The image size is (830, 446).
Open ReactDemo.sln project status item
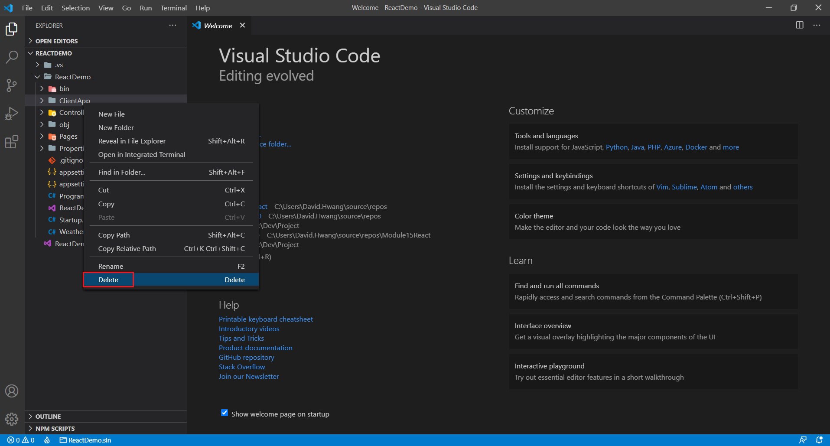85,440
